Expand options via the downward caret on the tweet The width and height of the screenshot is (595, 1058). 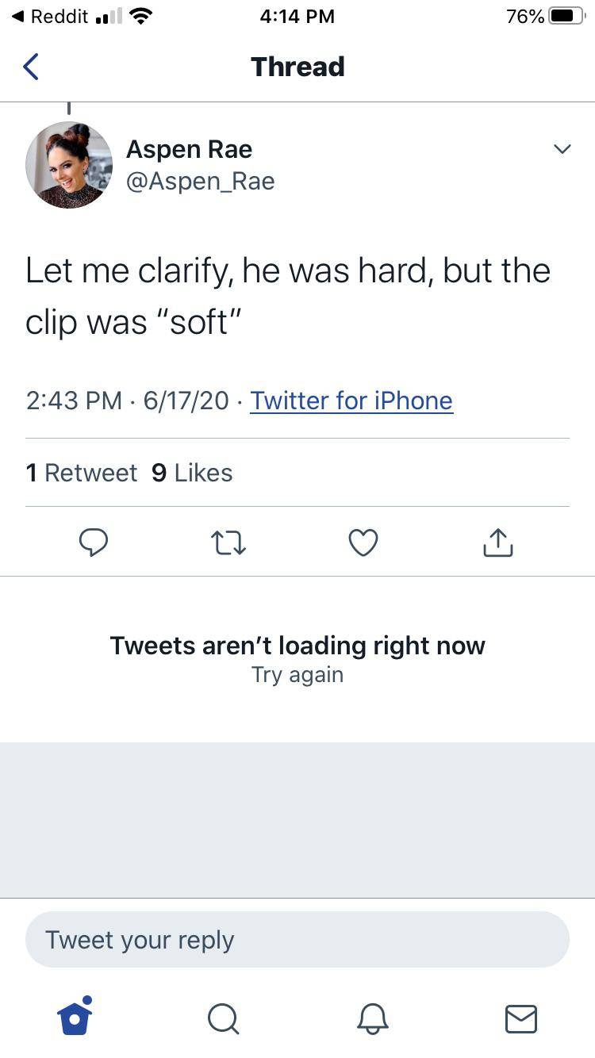tap(562, 148)
